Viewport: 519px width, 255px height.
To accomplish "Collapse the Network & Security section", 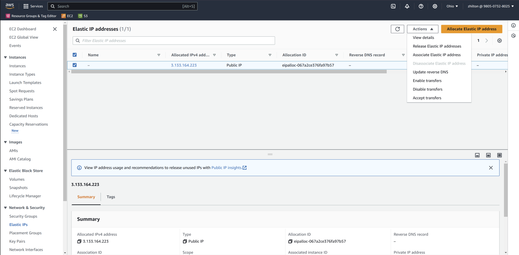I will pyautogui.click(x=6, y=208).
